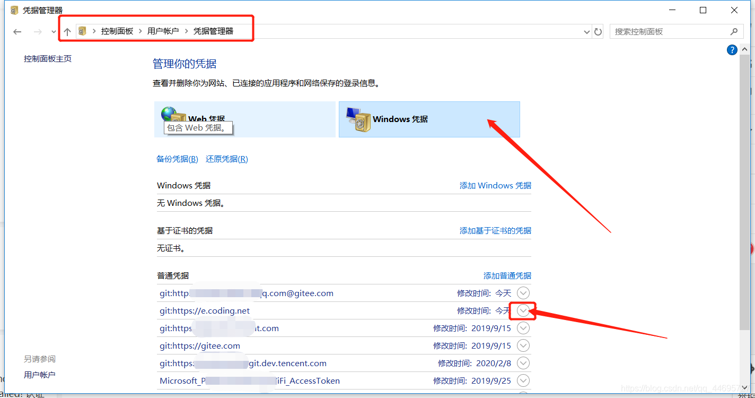Open the address bar history dropdown

(x=586, y=31)
